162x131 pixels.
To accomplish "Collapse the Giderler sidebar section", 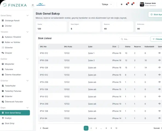I will tap(27, 81).
